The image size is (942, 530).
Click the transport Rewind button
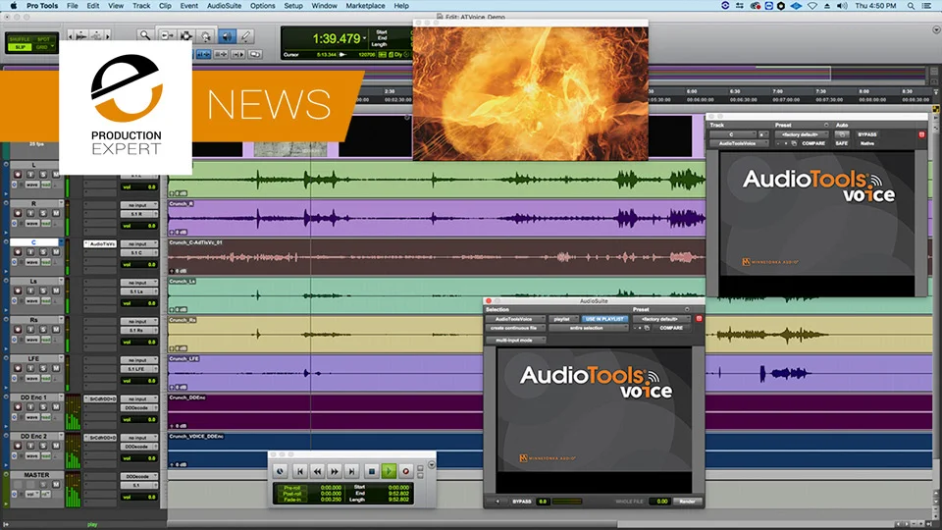tap(317, 472)
